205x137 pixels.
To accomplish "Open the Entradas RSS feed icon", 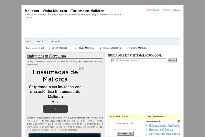I will (149, 10).
